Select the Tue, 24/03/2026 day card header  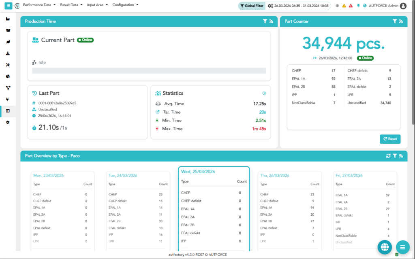point(123,176)
